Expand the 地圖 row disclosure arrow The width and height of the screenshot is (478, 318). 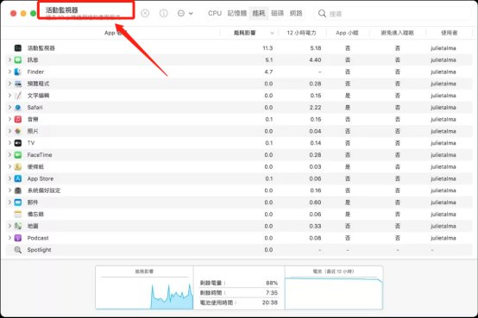pos(9,226)
